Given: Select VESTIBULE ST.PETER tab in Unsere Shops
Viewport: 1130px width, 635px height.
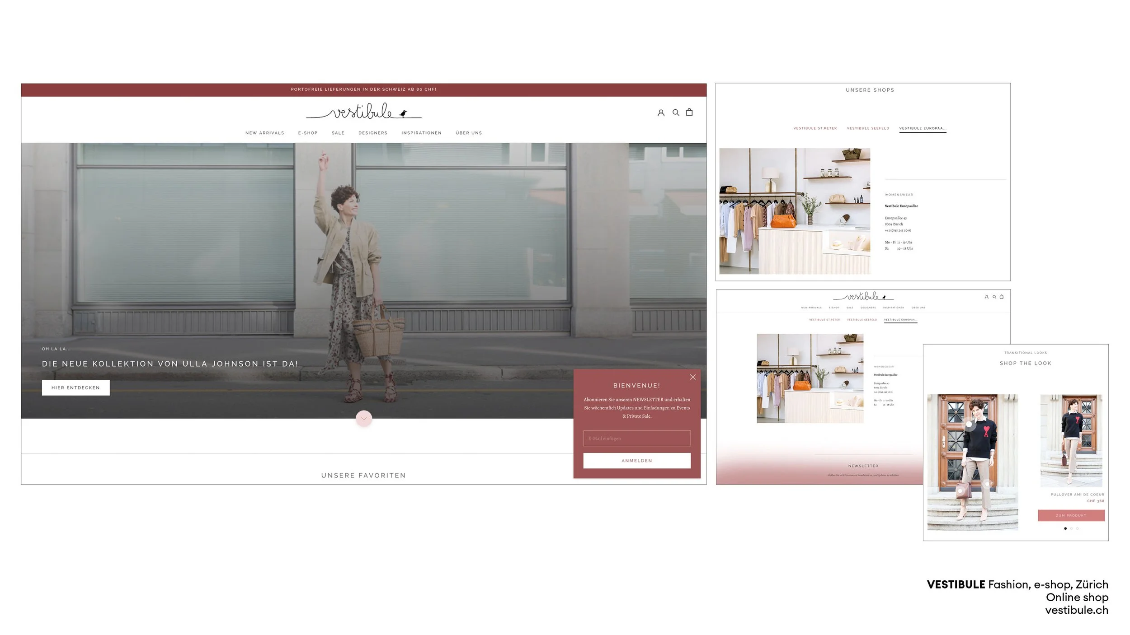Looking at the screenshot, I should [x=815, y=128].
